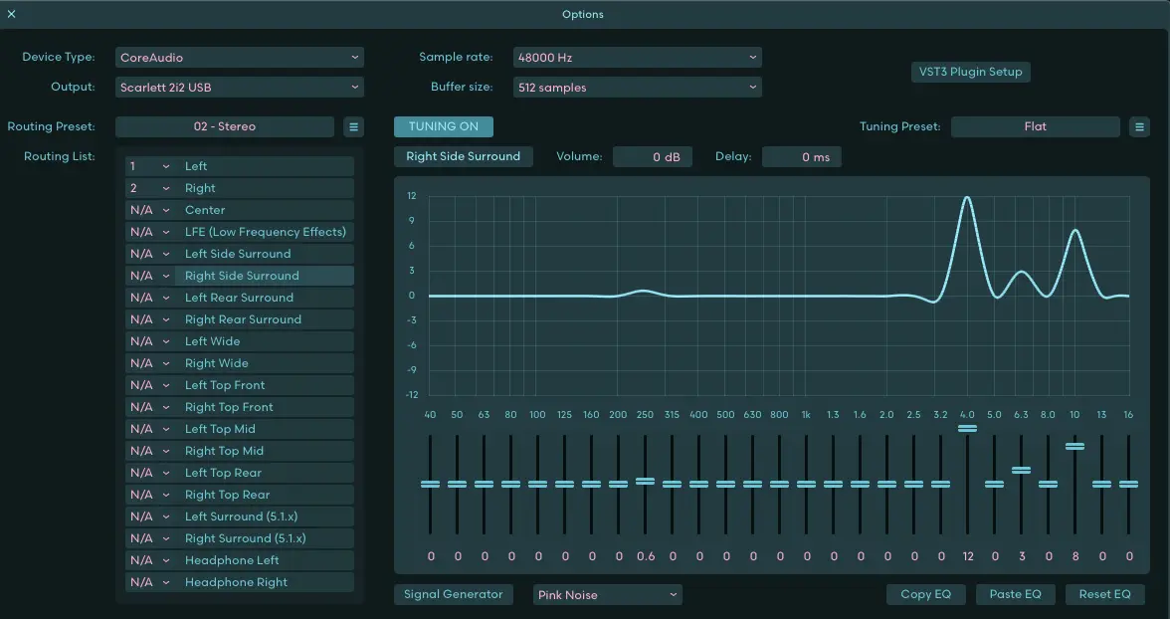Open the Pink Noise signal type dropdown

[607, 595]
